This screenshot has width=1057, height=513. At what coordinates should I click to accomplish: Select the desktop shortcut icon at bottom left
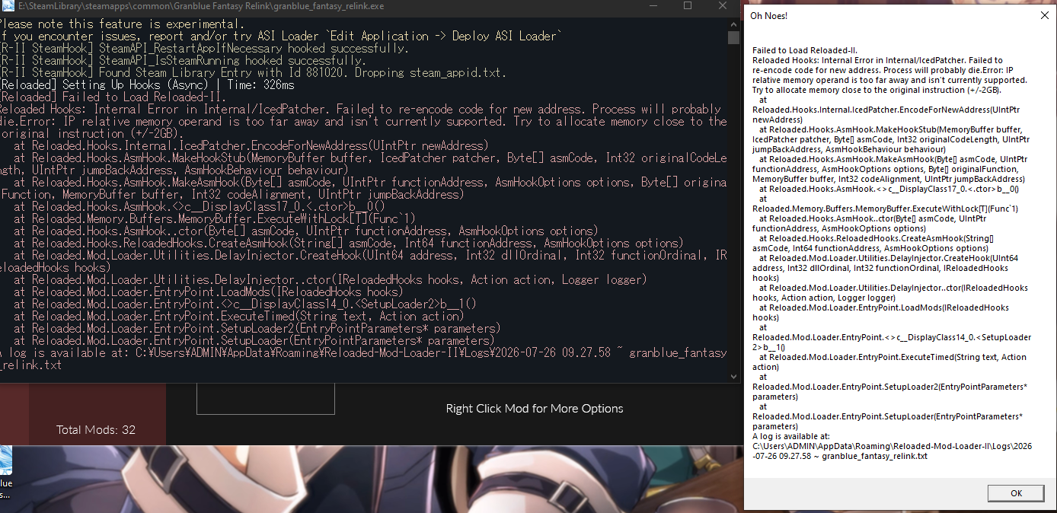click(x=6, y=472)
